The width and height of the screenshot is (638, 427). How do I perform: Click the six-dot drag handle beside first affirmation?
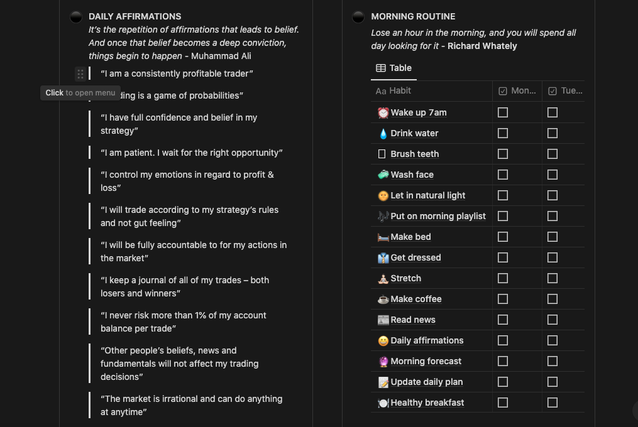tap(80, 74)
